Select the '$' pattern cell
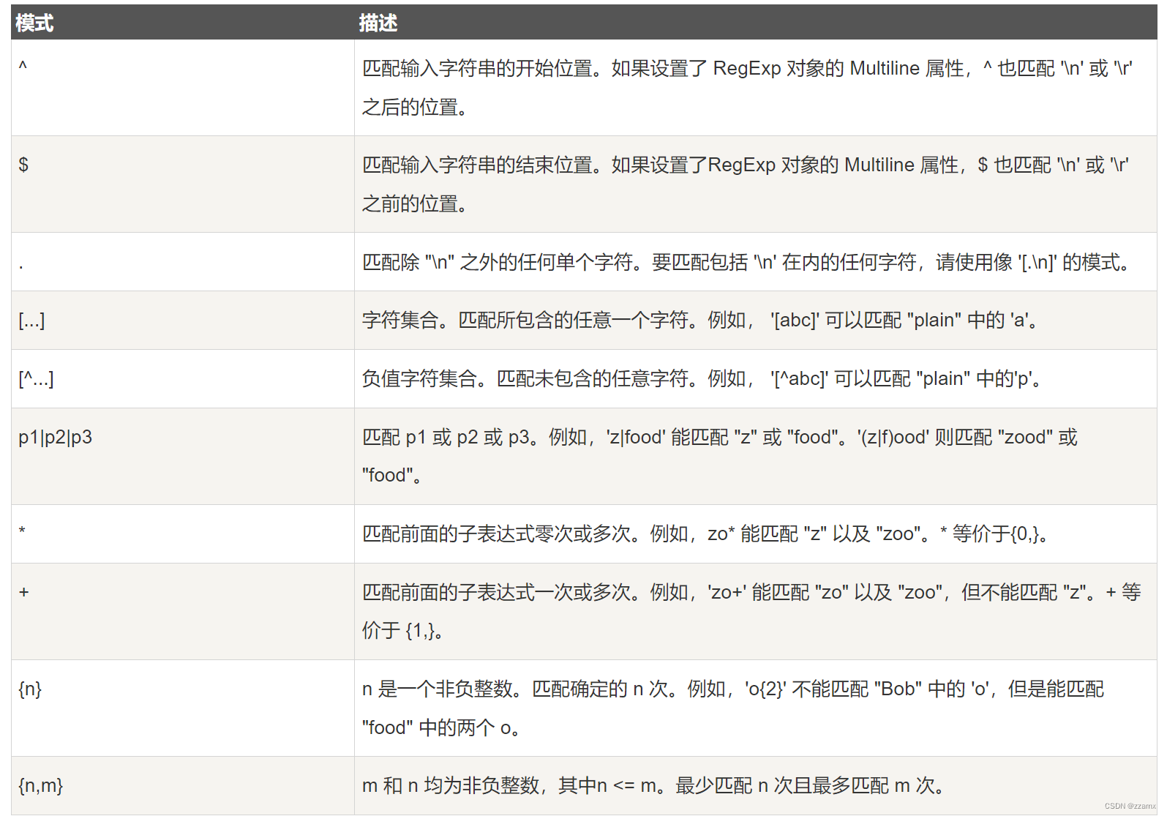 [x=183, y=184]
